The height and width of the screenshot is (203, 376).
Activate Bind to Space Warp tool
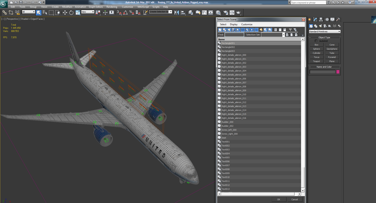(17, 12)
